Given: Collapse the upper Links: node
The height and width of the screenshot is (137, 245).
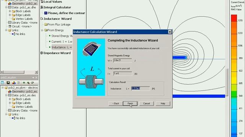Looking at the screenshot, I should click(x=6, y=30).
